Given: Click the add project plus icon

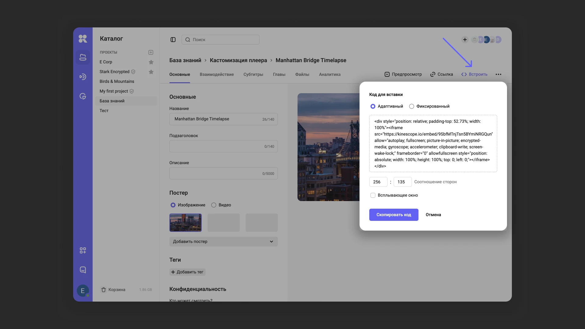Looking at the screenshot, I should click(x=151, y=52).
